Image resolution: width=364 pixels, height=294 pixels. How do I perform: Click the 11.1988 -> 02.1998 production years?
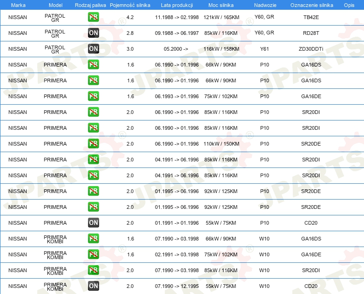point(177,17)
